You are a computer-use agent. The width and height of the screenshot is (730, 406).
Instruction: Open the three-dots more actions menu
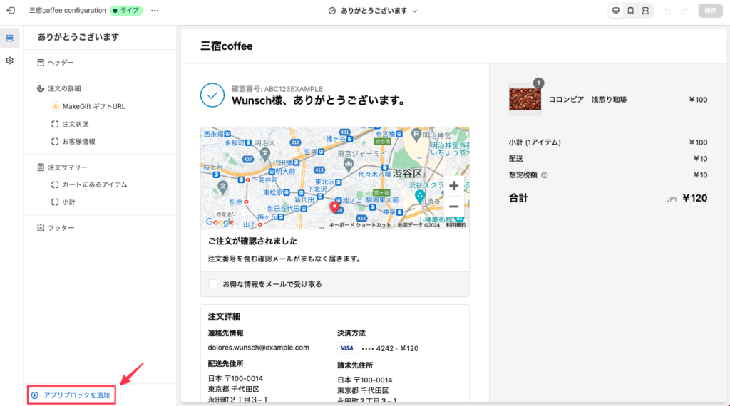(x=155, y=11)
